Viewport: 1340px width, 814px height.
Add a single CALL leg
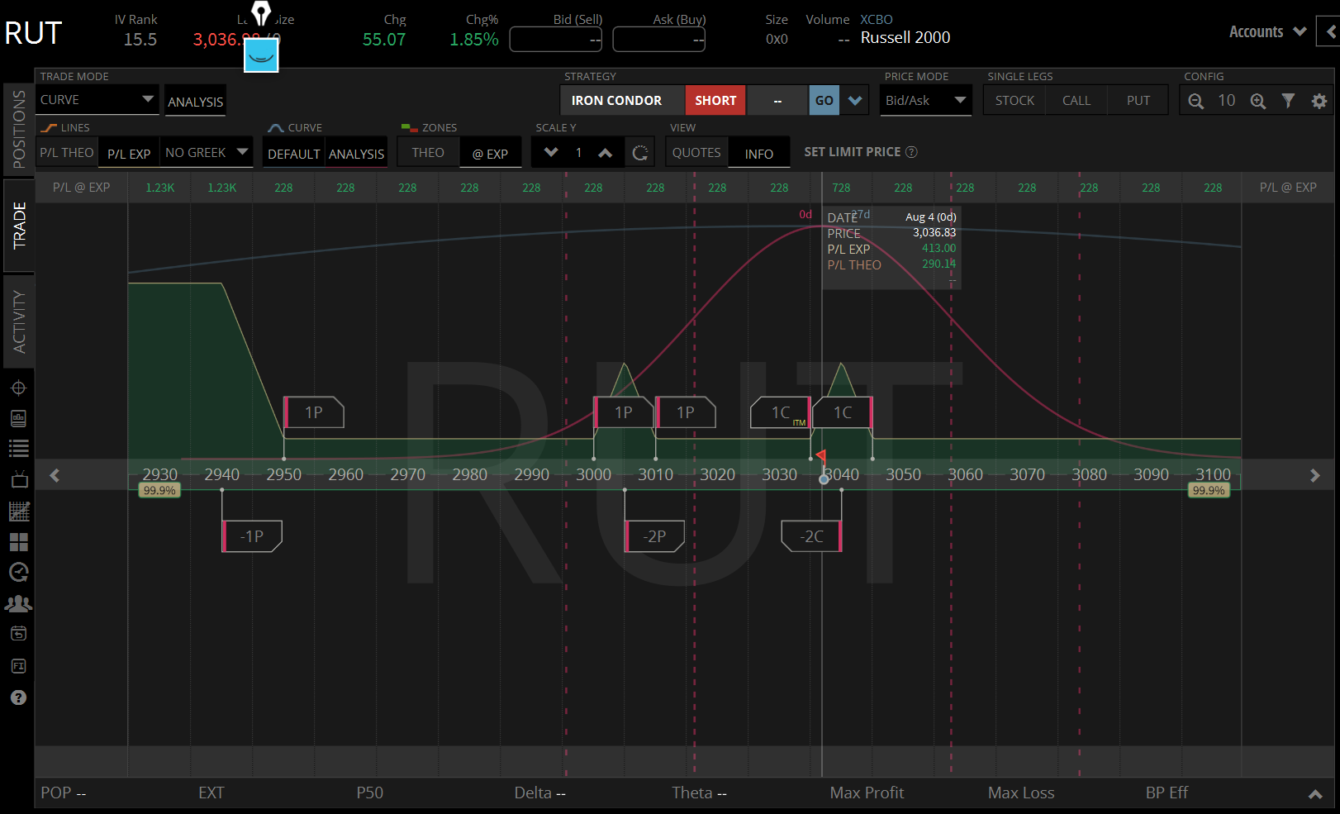[x=1076, y=101]
